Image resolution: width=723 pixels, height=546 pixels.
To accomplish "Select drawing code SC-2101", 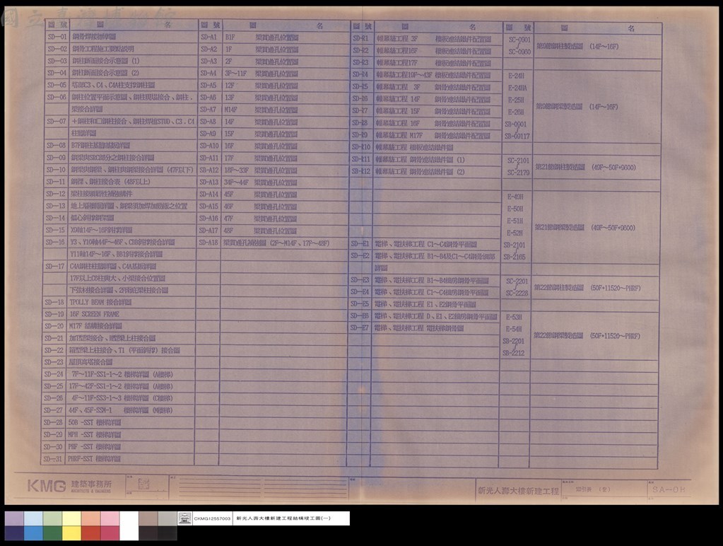I will (x=518, y=160).
